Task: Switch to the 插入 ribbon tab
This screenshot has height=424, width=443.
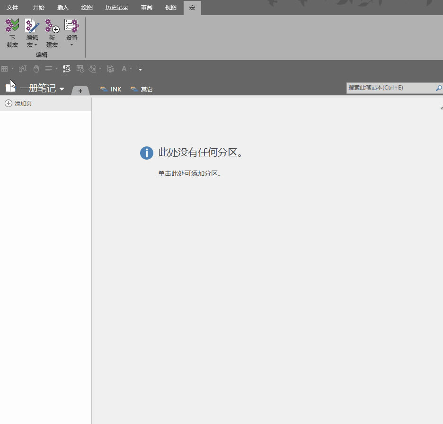Action: (x=63, y=8)
